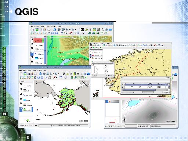Toggle the Alaska layer visibility checkbox
The height and width of the screenshot is (141, 188).
tap(21, 108)
